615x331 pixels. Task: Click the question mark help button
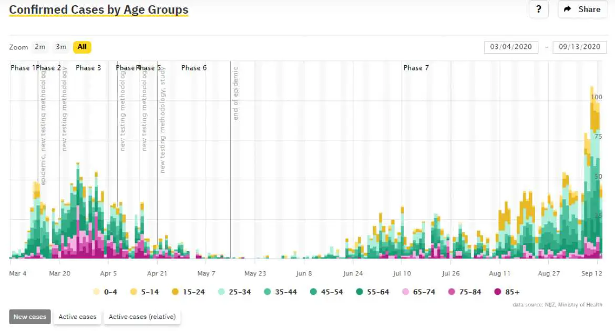(x=538, y=9)
